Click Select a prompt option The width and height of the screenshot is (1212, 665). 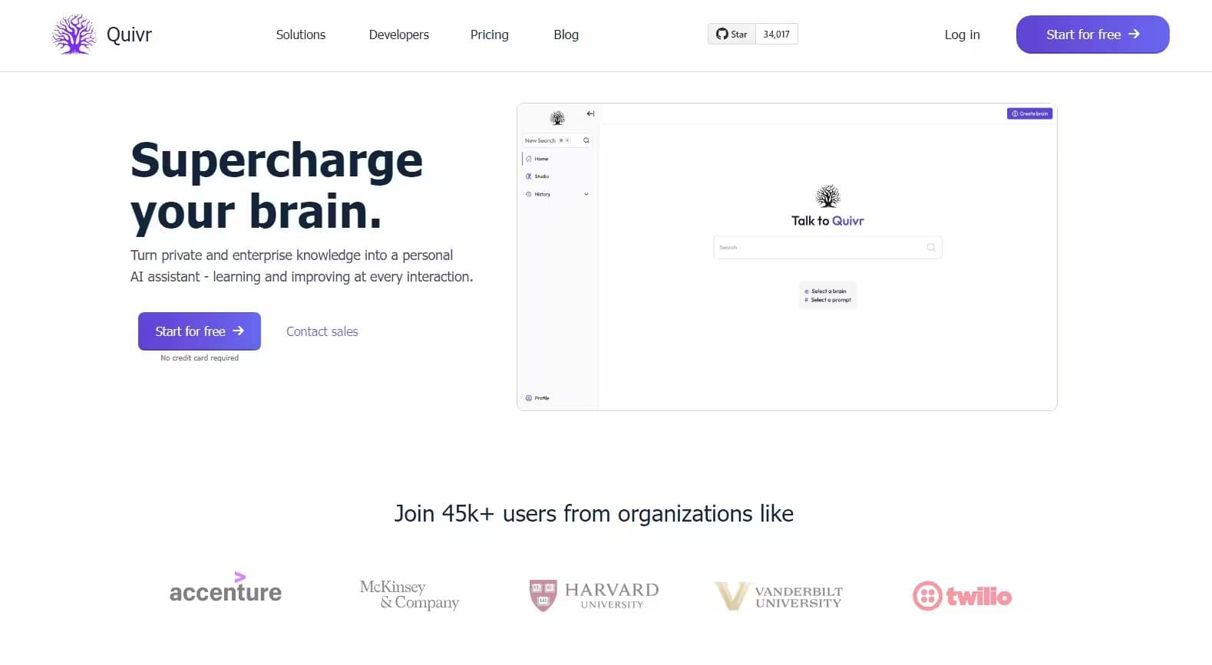(827, 300)
